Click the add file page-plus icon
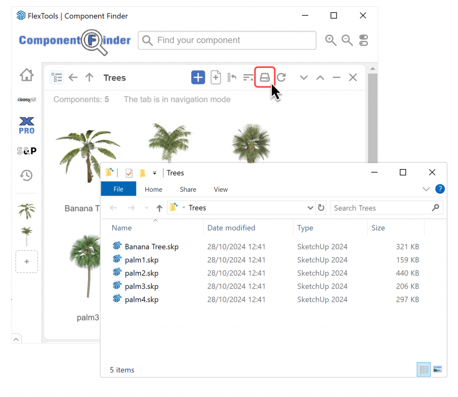The height and width of the screenshot is (397, 458). (216, 78)
